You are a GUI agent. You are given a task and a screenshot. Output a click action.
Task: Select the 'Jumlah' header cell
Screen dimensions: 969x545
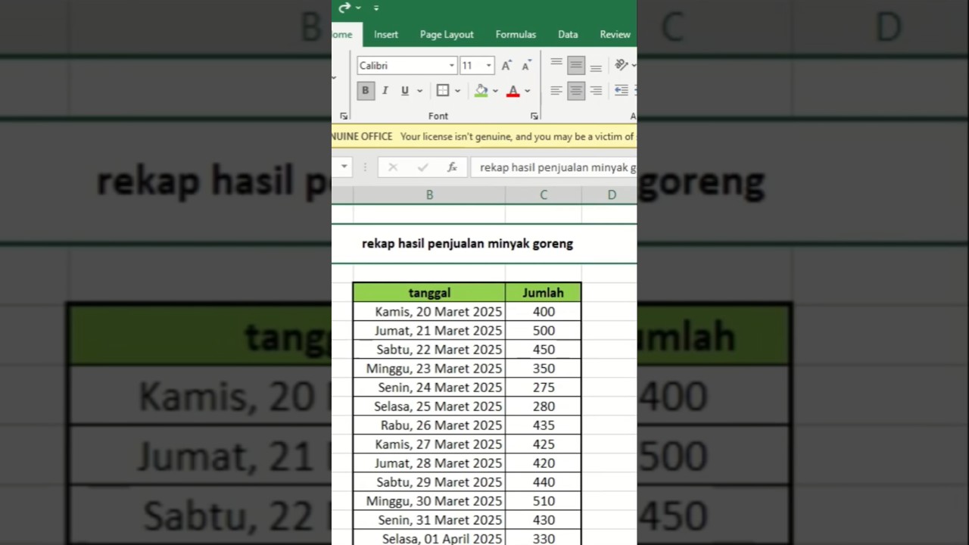pos(543,292)
